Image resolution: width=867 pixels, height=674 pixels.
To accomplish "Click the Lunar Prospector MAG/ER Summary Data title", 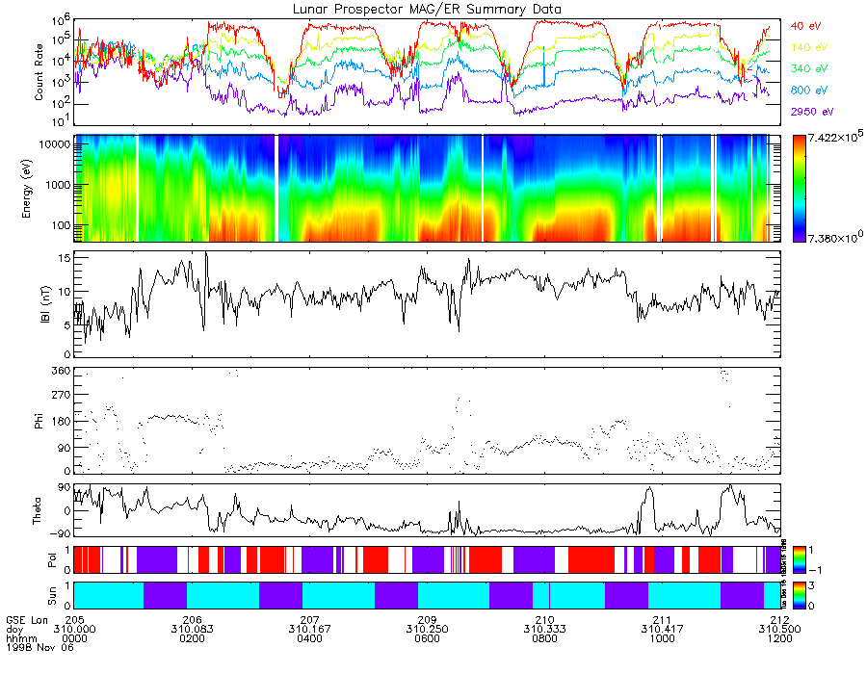I will [x=427, y=10].
